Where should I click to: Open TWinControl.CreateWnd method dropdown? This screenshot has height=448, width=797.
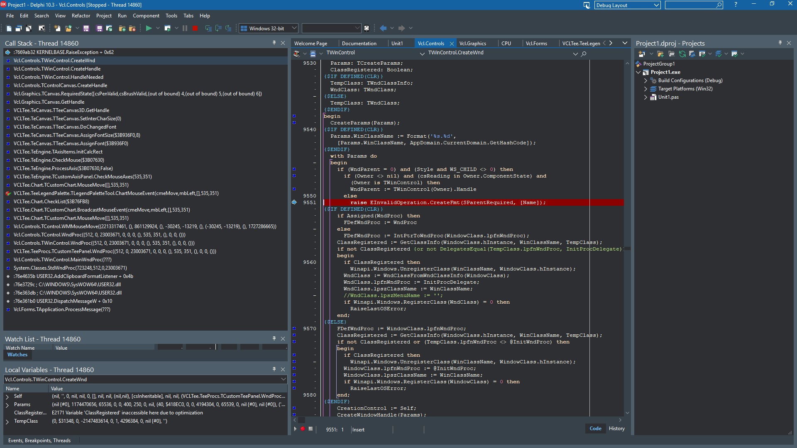click(575, 54)
